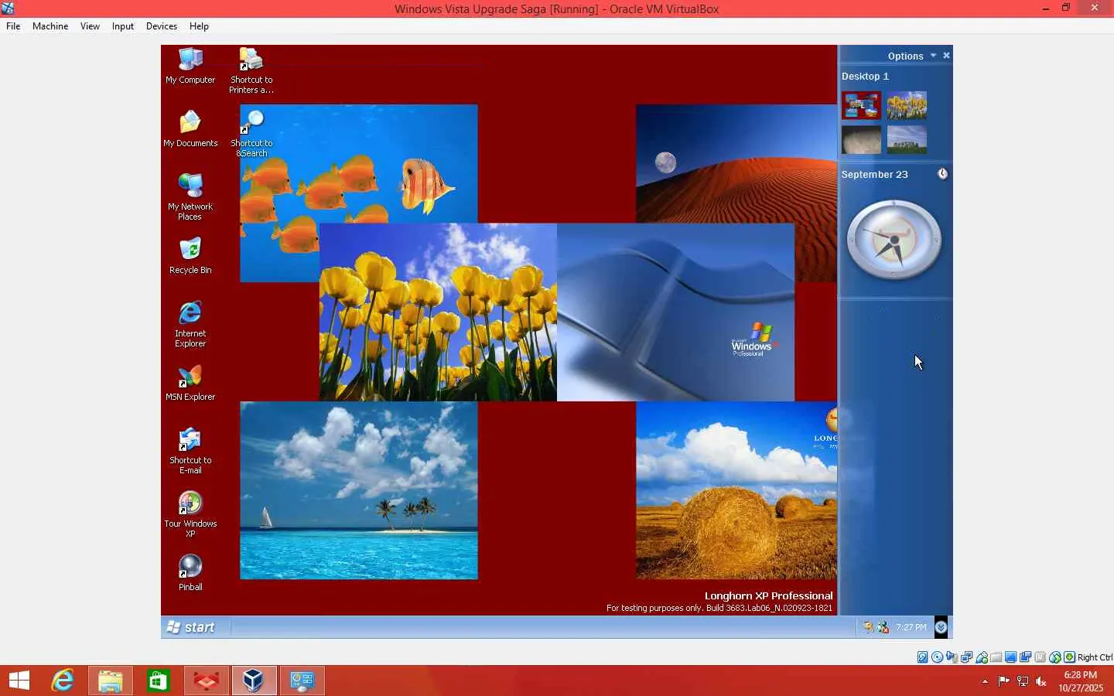Select the Pinball desktop icon
This screenshot has width=1114, height=696.
[190, 573]
